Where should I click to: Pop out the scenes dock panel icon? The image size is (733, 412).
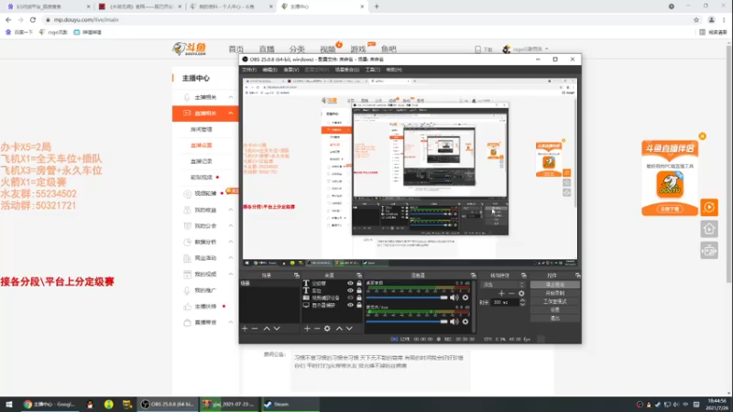[296, 276]
